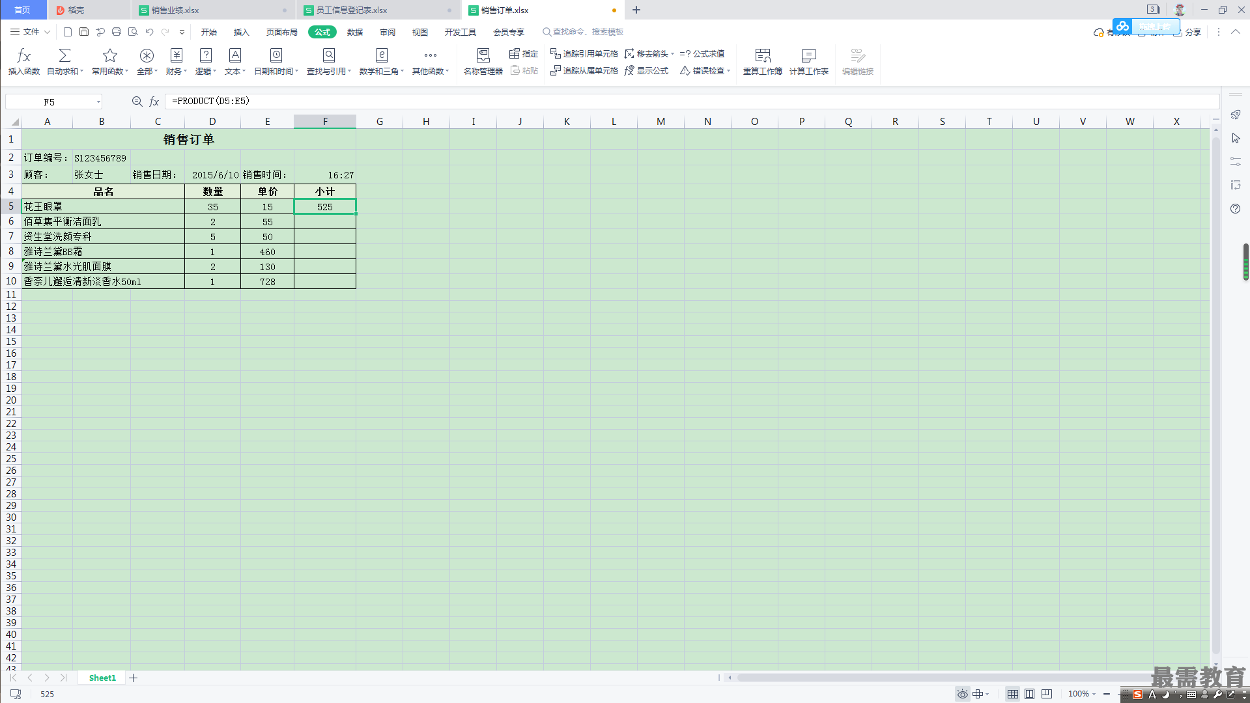Switch to the View (视图) ribbon tab
Viewport: 1250px width, 703px height.
pyautogui.click(x=420, y=32)
